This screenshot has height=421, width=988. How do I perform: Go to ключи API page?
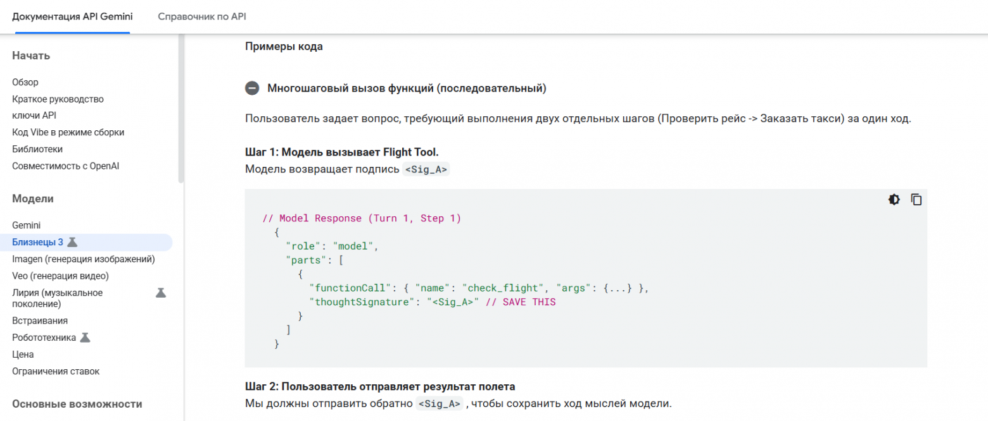click(34, 116)
